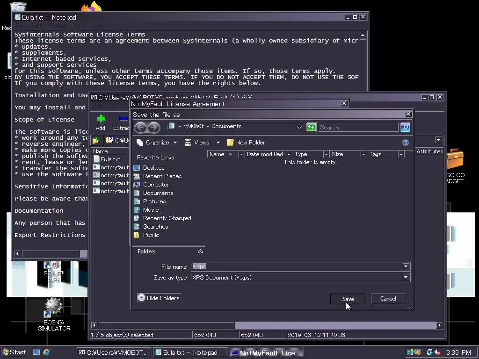Select Music in Favorite Links

[151, 210]
